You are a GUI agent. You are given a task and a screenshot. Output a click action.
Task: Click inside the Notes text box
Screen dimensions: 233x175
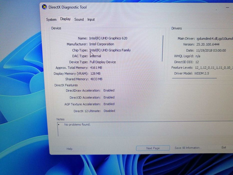(x=145, y=129)
